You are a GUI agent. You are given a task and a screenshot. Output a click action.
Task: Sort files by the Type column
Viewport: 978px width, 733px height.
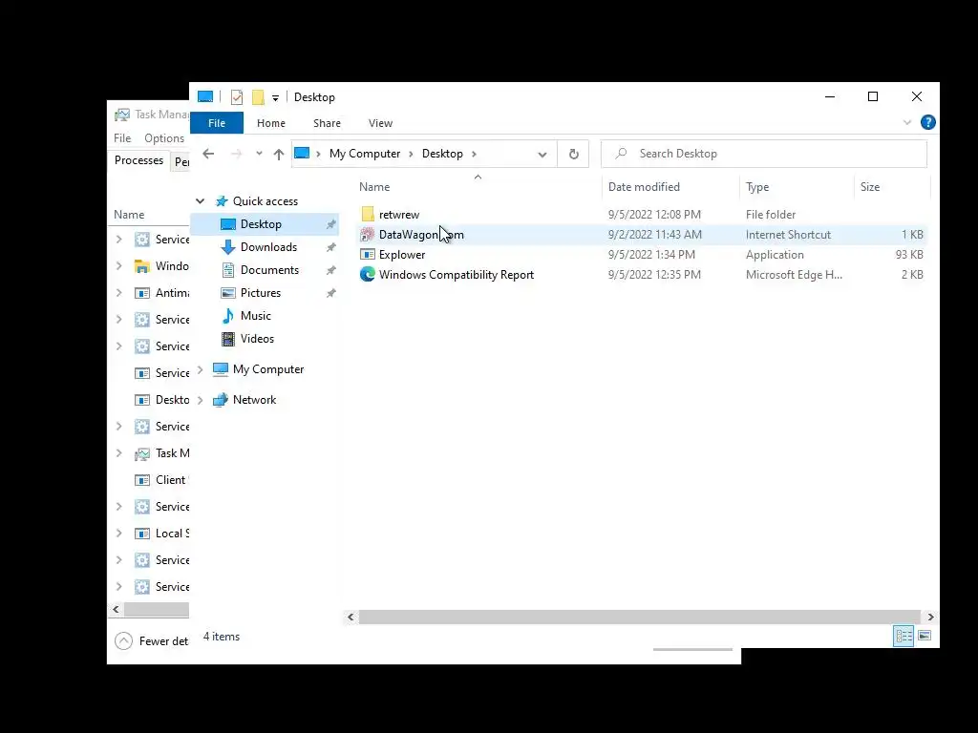coord(757,187)
